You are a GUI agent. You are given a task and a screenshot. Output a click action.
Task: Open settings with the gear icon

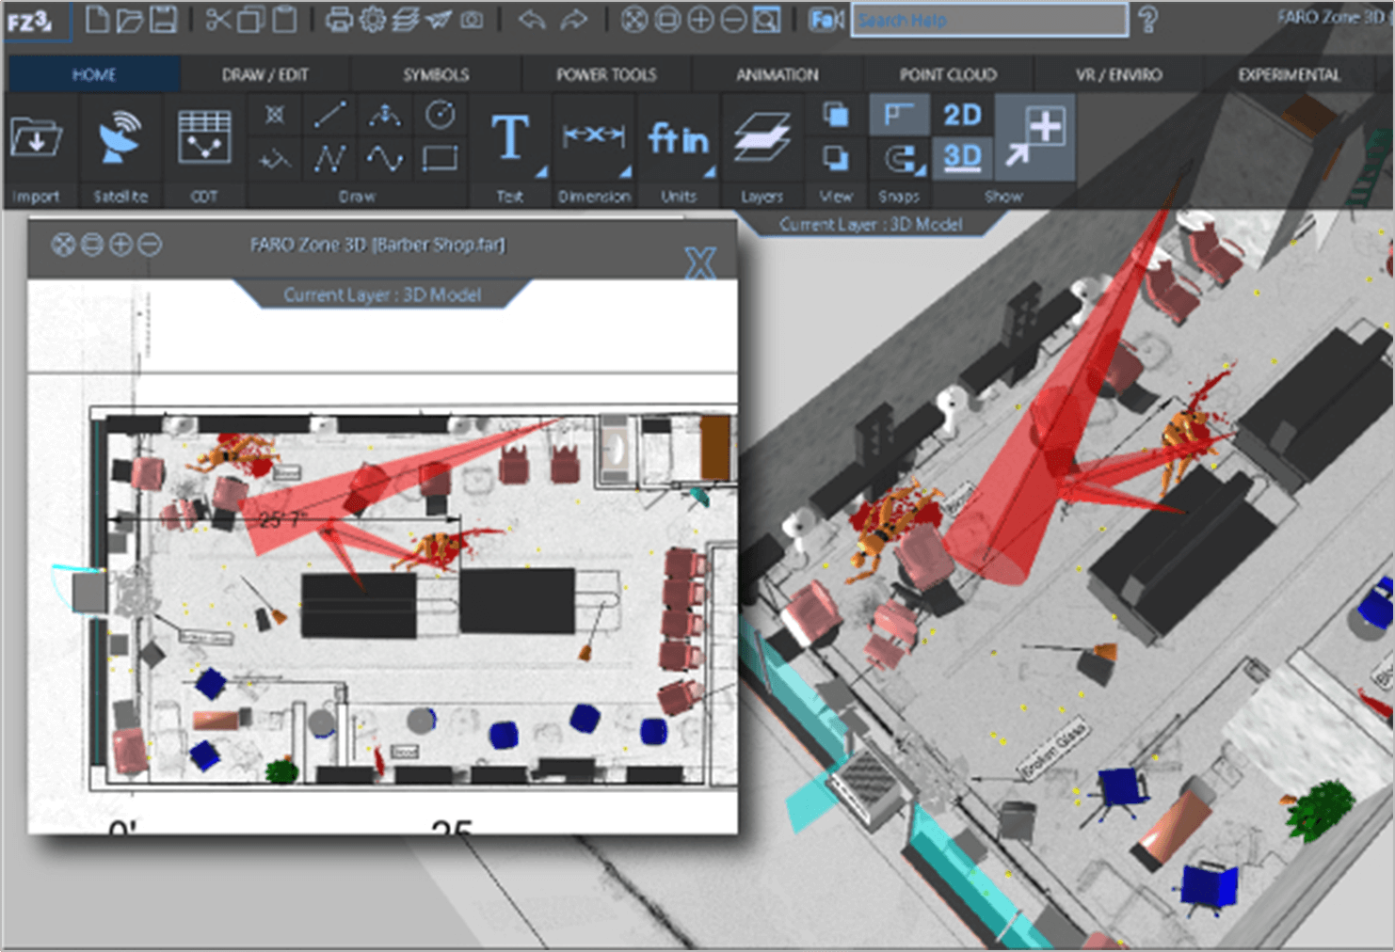coord(373,19)
